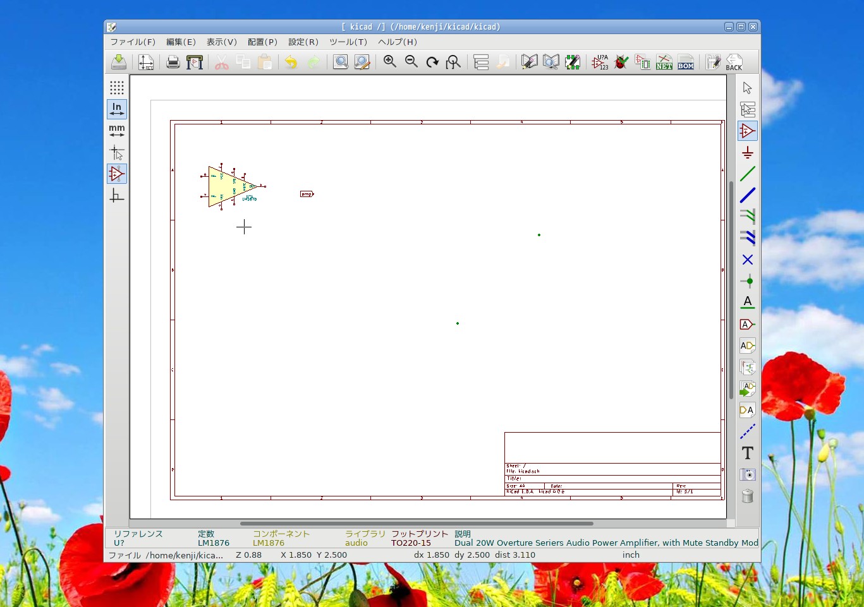This screenshot has width=864, height=607.
Task: Toggle hidden pins display
Action: click(116, 173)
